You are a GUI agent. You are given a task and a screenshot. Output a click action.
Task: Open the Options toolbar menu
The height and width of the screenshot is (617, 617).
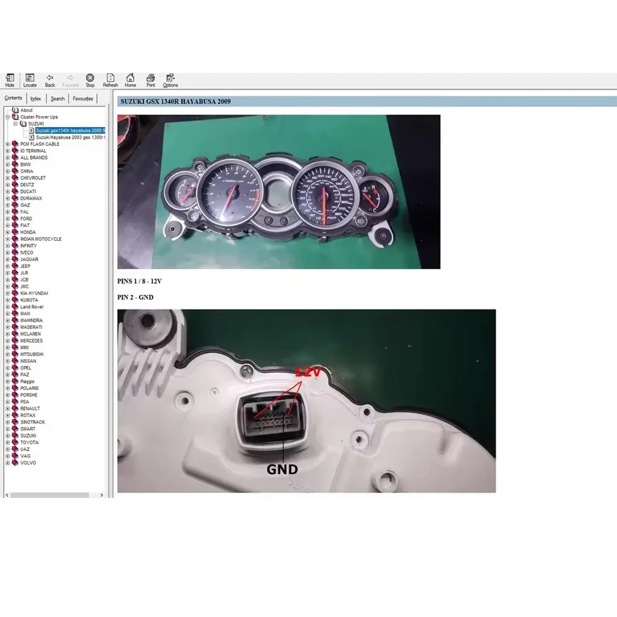point(170,80)
